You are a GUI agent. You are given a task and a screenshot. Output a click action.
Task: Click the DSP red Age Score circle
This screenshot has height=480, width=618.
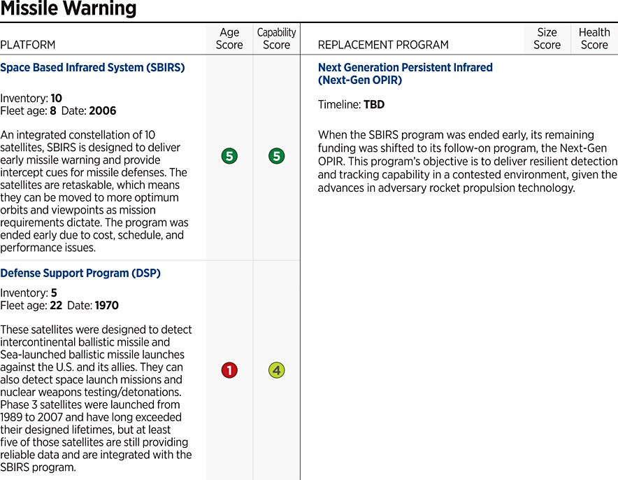(x=229, y=370)
